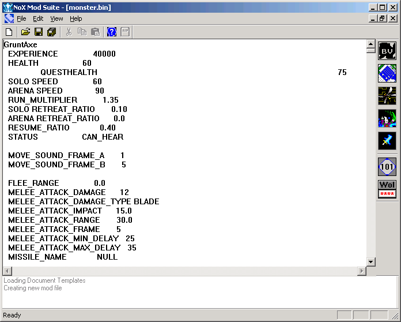
Task: Click the RUN_MULTIPLIER value 1.35
Action: pyautogui.click(x=111, y=100)
